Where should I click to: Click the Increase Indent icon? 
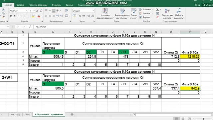click(62, 16)
